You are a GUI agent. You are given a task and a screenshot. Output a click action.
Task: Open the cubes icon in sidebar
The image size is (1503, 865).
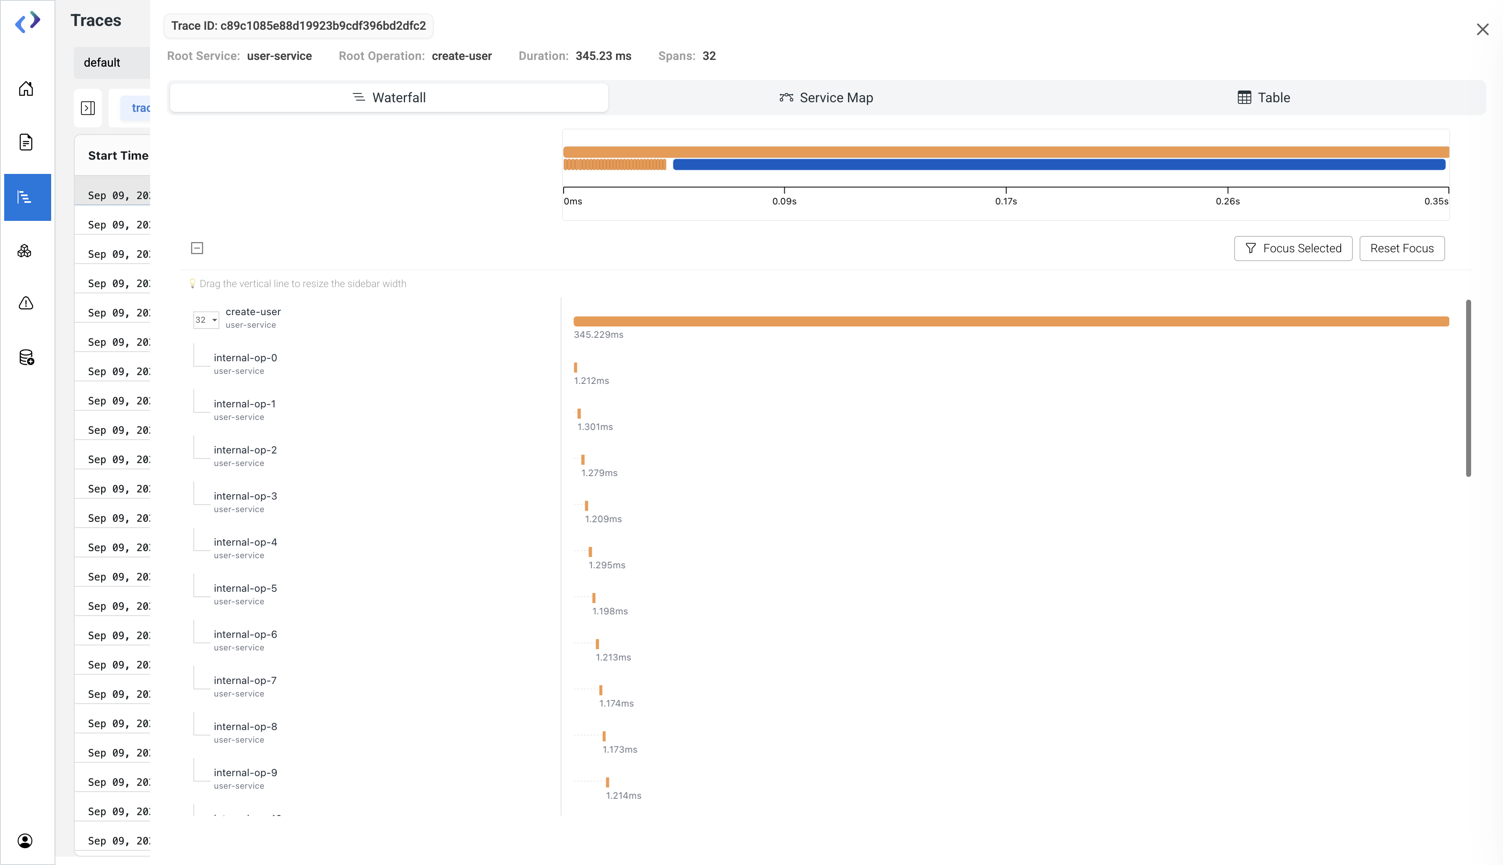[x=25, y=251]
